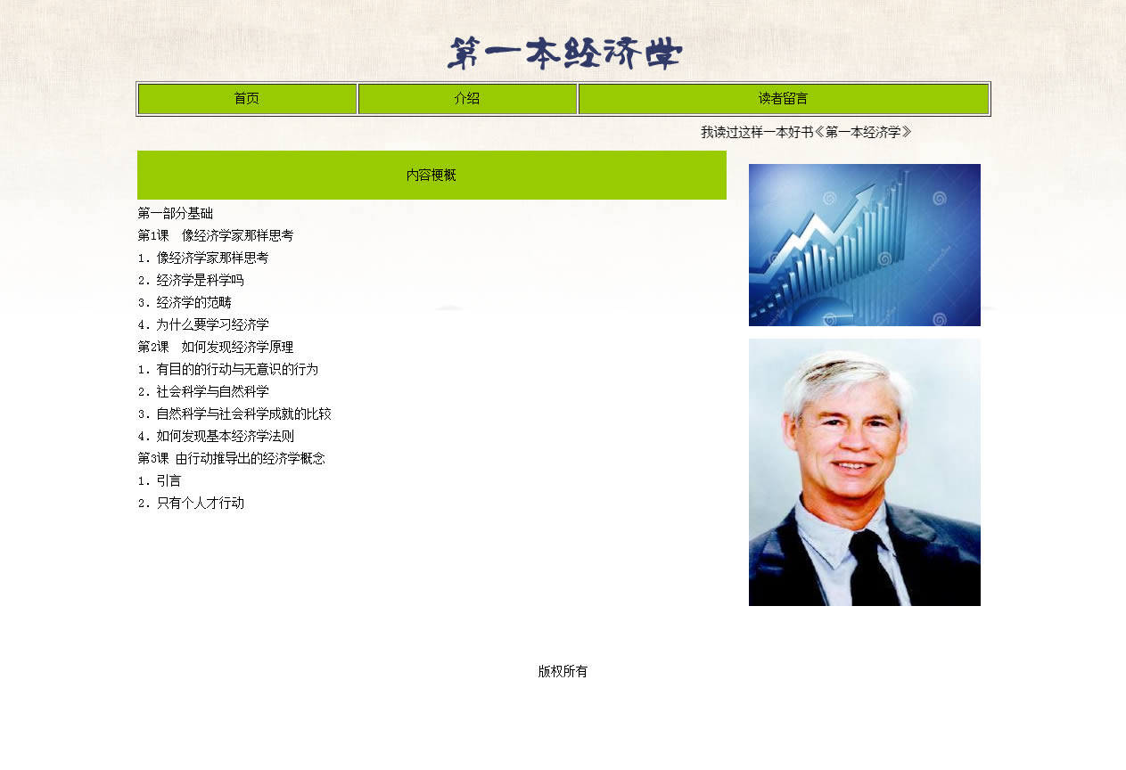Click item 2. 经济学是科学吗

(191, 281)
